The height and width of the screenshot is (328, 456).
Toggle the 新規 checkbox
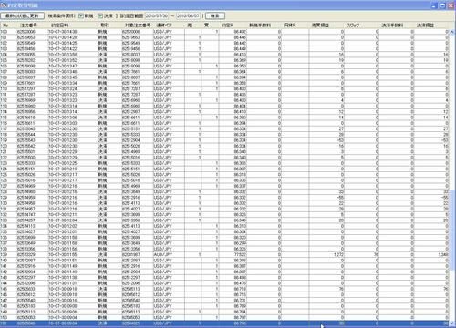pos(81,15)
